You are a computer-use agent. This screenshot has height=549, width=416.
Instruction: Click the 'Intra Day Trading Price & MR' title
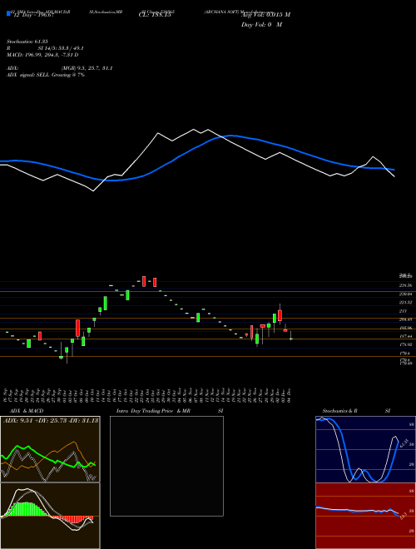[x=153, y=411]
